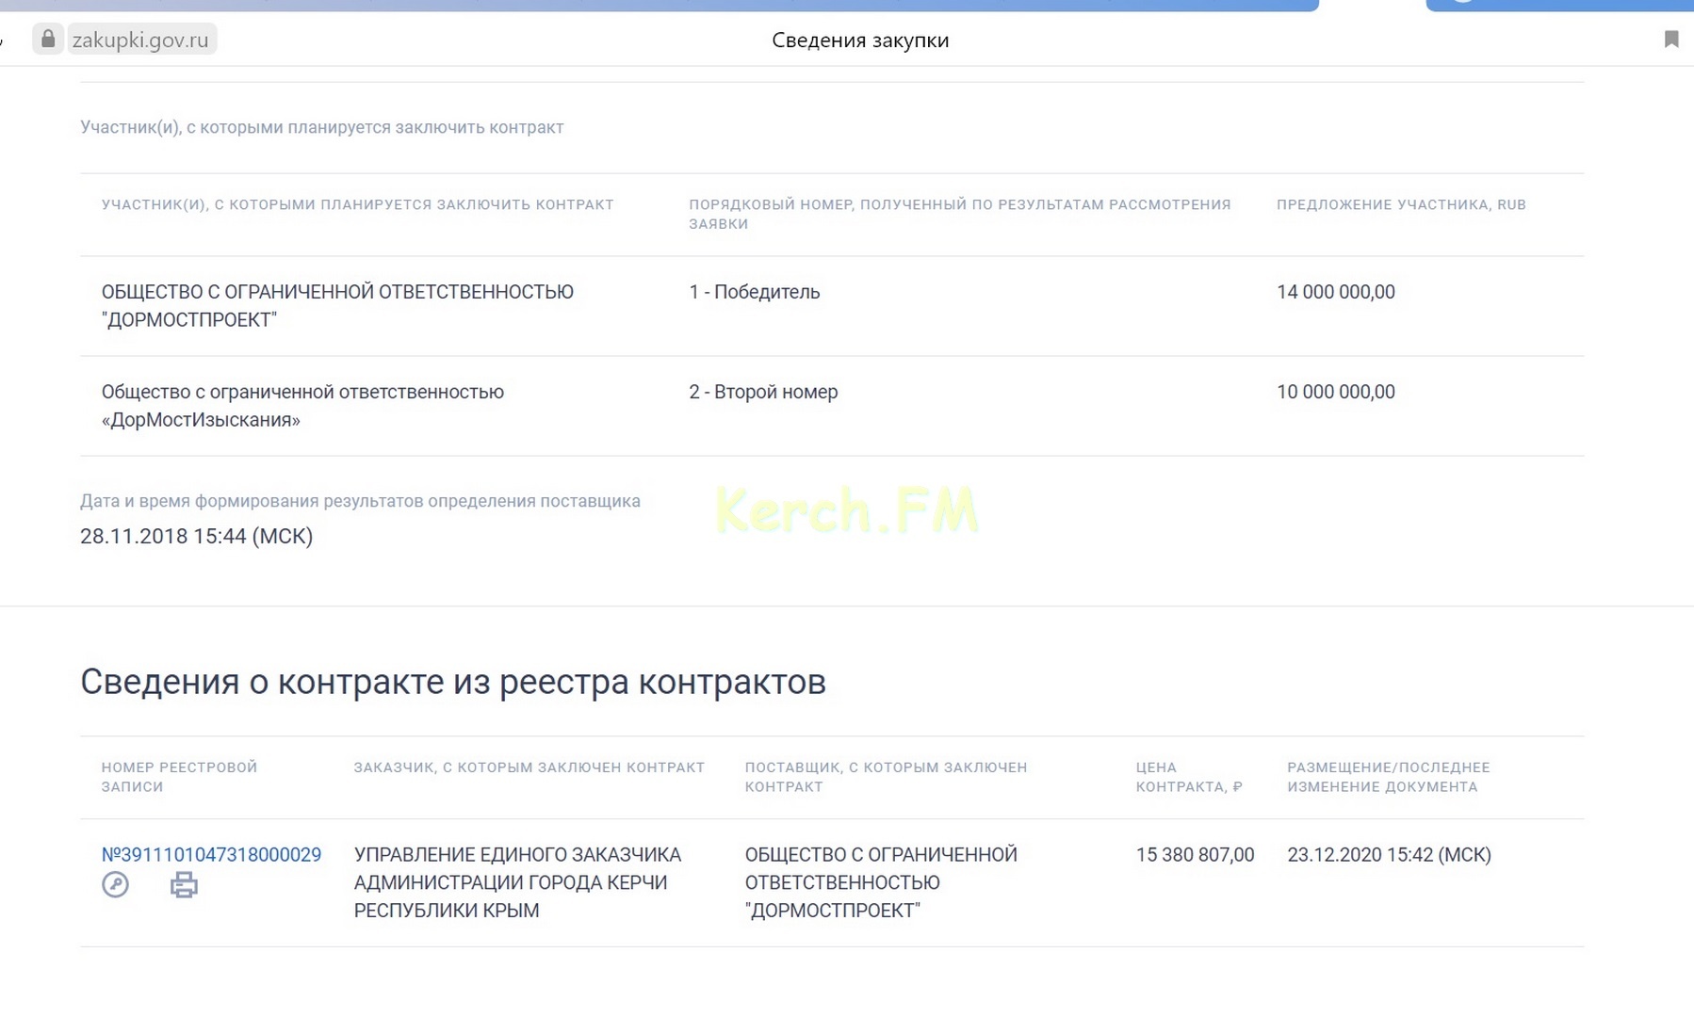Screen dimensions: 1694x1017
Task: Click the column header "ПРЕДЛОЖЕНИЕ УЧАСТНИКА, RUB"
Action: click(x=1401, y=204)
